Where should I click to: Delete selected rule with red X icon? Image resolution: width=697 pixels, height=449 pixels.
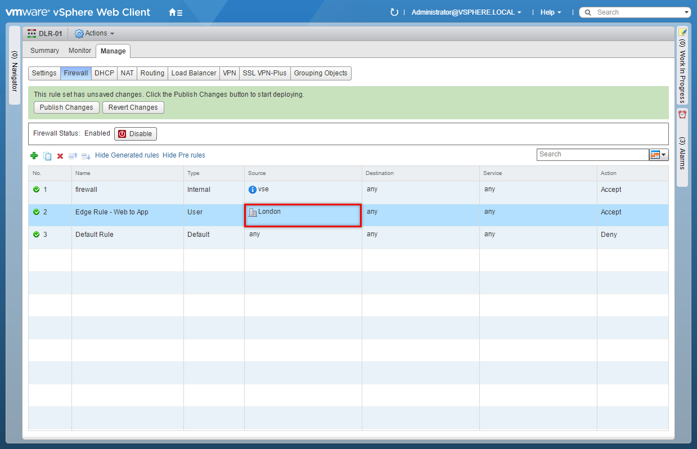coord(60,156)
